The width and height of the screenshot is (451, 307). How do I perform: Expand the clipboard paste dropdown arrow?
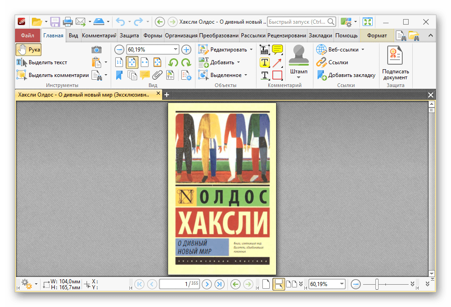(106, 62)
